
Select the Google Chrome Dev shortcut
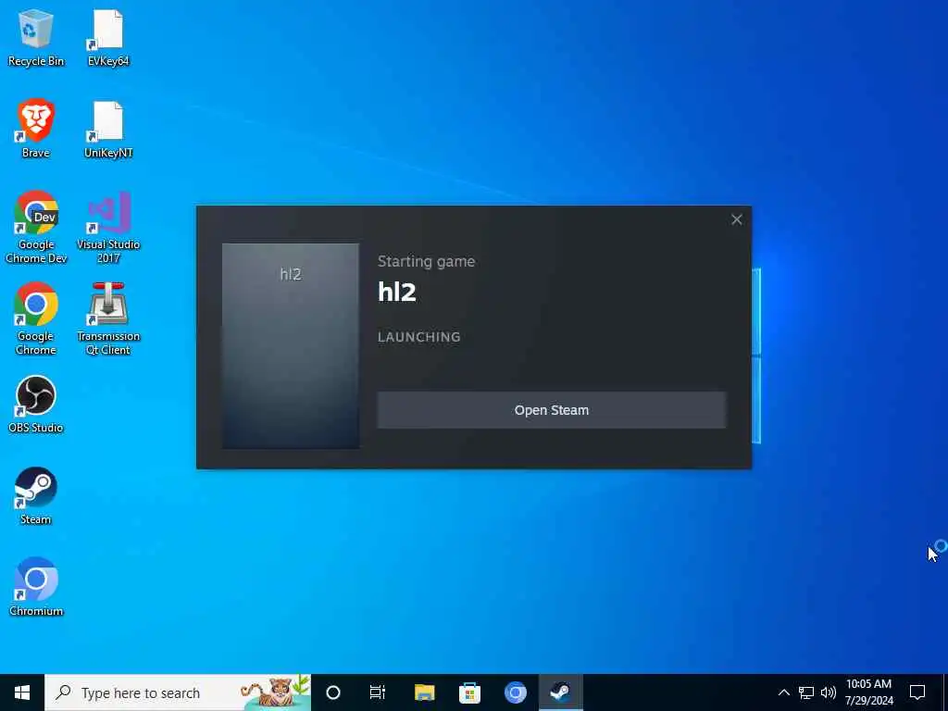point(36,228)
